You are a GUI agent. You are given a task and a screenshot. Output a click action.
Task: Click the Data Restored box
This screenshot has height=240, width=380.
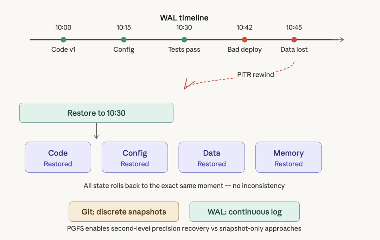(212, 157)
